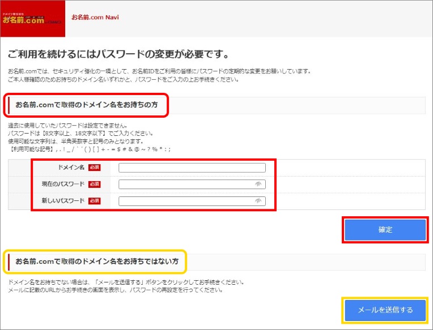Click the ドメイン名 label

click(x=71, y=168)
